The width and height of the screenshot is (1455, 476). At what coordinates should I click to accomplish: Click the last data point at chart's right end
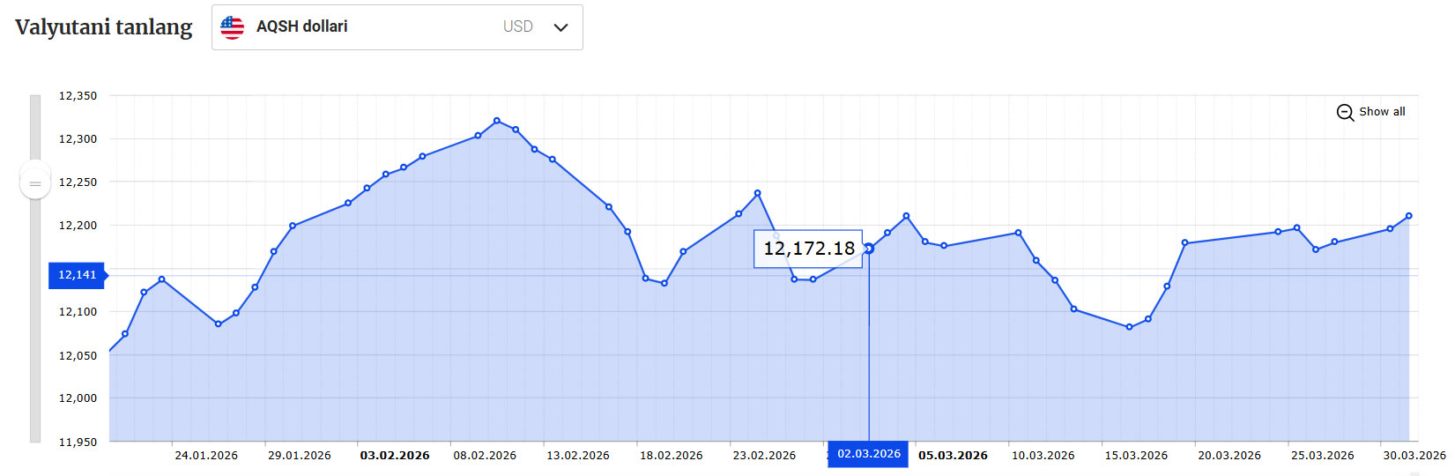click(x=1408, y=216)
